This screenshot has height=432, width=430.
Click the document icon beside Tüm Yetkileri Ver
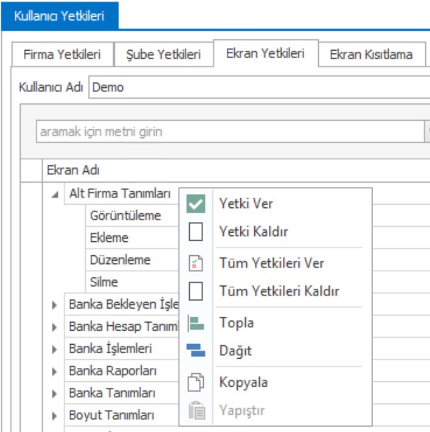tap(196, 263)
